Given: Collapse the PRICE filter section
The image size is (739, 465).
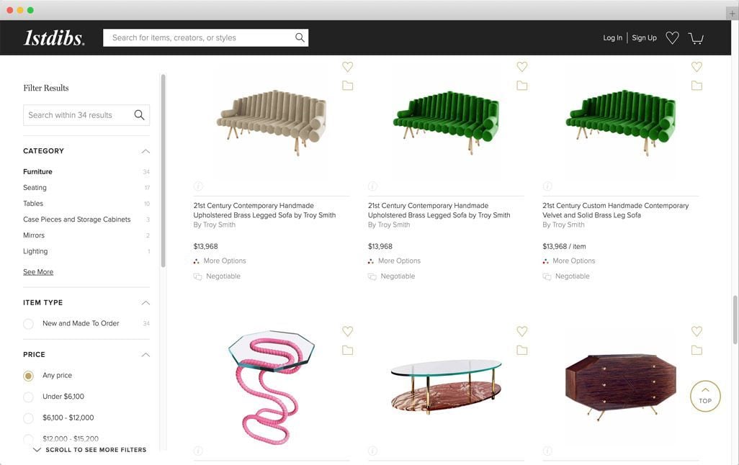Looking at the screenshot, I should pyautogui.click(x=144, y=354).
